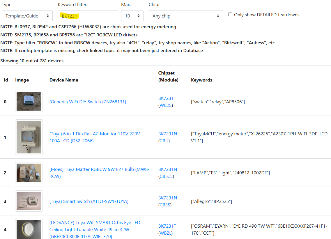The width and height of the screenshot is (331, 239).
Task: Click the Keywords column header
Action: 201,80
